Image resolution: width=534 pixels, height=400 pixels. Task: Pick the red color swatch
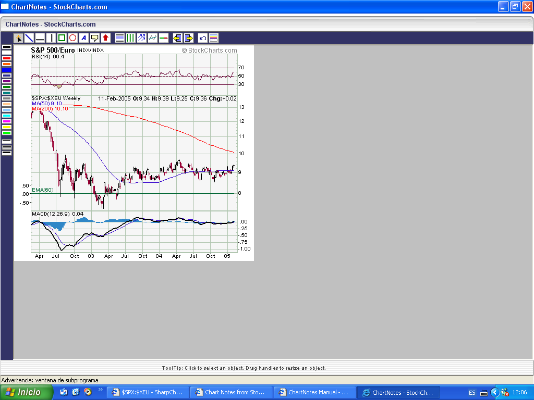[x=7, y=58]
